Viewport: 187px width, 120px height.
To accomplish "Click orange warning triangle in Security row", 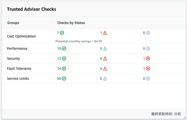I will click(x=105, y=59).
